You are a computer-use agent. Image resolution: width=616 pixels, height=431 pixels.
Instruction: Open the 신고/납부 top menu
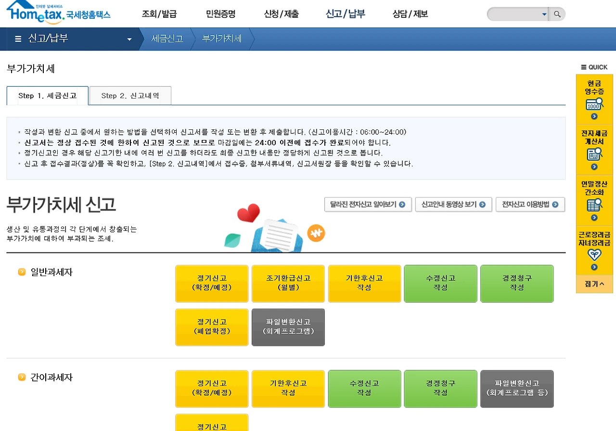346,14
